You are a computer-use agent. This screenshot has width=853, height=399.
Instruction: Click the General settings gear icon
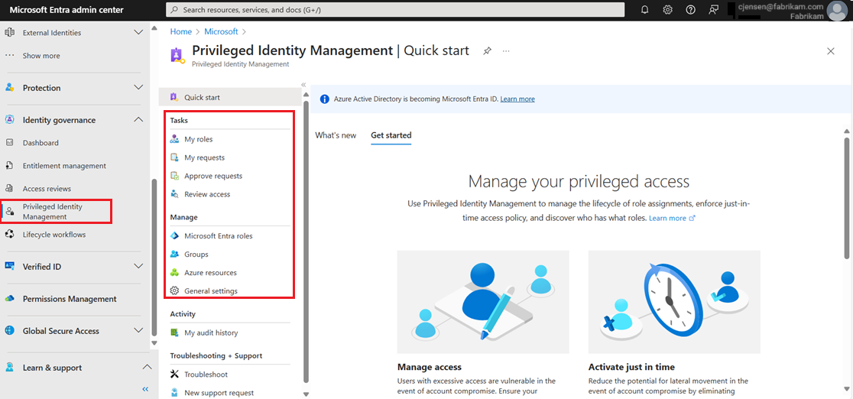point(174,291)
